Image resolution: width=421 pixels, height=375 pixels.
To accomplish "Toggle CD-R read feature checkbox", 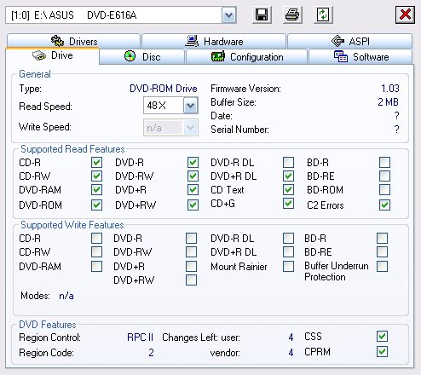I will click(96, 163).
